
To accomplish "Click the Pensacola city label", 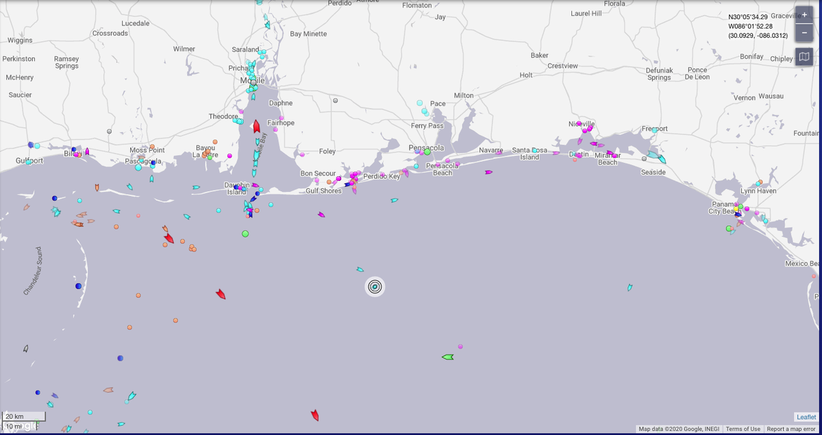I will click(427, 148).
